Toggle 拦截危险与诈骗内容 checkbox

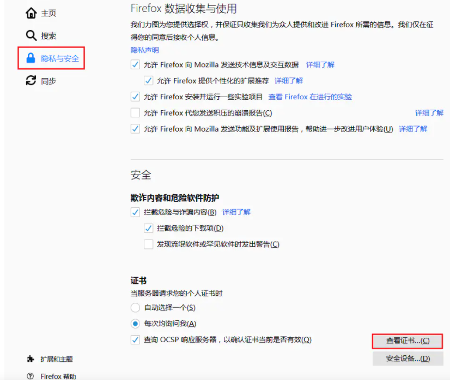coord(135,212)
